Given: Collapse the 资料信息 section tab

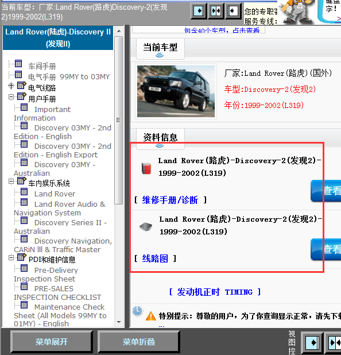Looking at the screenshot, I should [160, 139].
